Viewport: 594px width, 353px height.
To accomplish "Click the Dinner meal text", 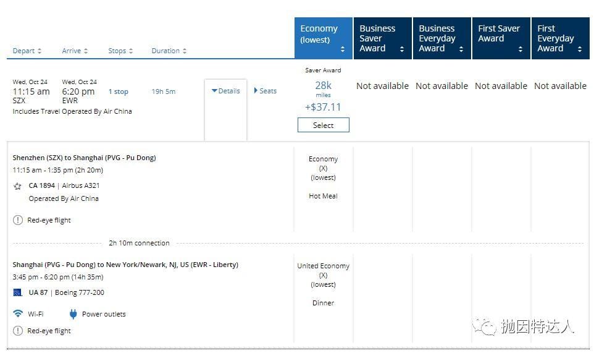I will point(323,303).
